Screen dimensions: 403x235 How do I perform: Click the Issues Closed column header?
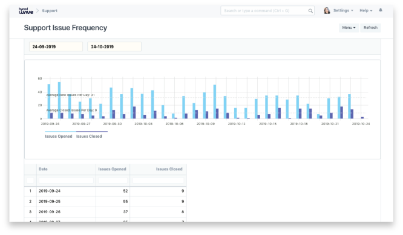(169, 169)
